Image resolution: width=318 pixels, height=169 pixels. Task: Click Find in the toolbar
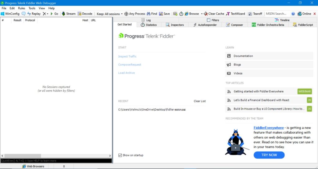click(x=152, y=14)
